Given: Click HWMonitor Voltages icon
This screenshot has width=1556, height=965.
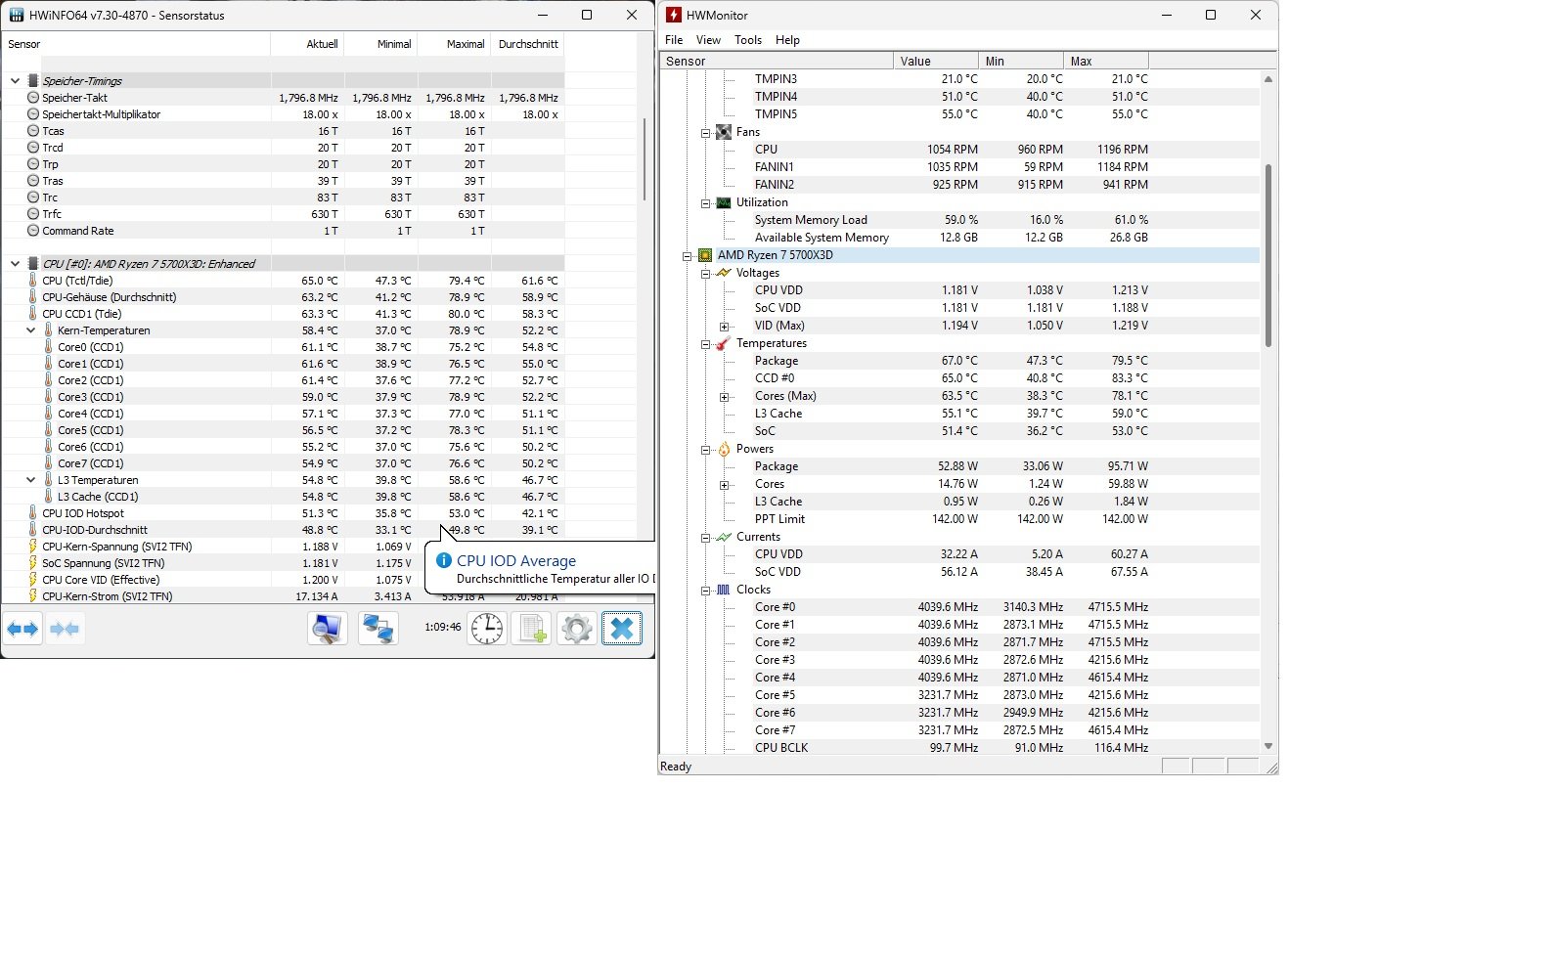Looking at the screenshot, I should tap(724, 273).
